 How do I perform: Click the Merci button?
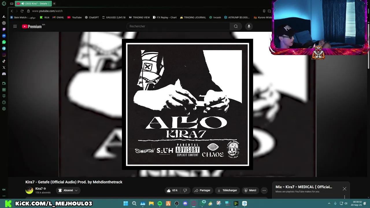[250, 190]
